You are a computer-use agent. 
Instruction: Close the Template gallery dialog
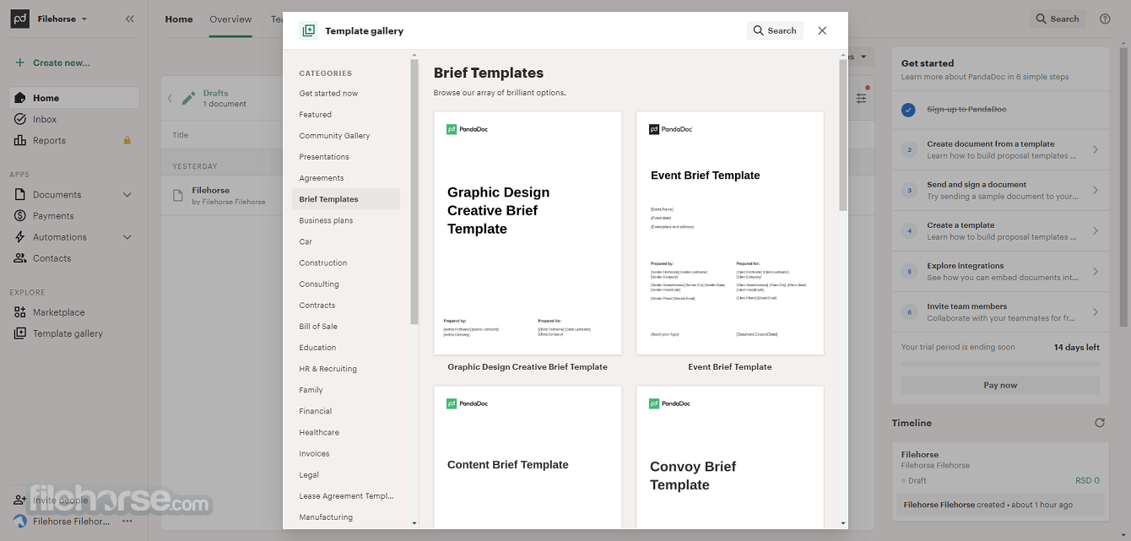(x=822, y=30)
